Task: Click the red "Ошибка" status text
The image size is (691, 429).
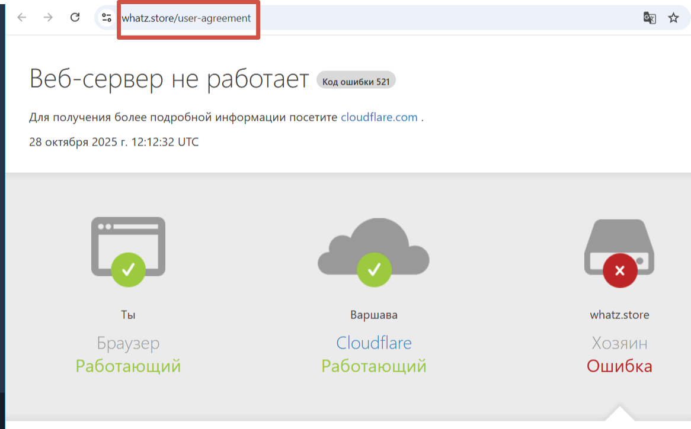Action: (619, 366)
